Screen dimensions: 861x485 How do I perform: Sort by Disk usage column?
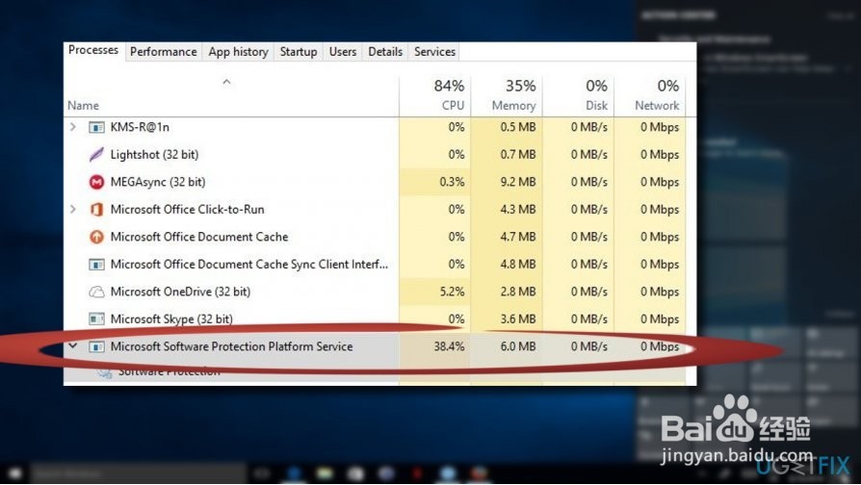point(596,95)
